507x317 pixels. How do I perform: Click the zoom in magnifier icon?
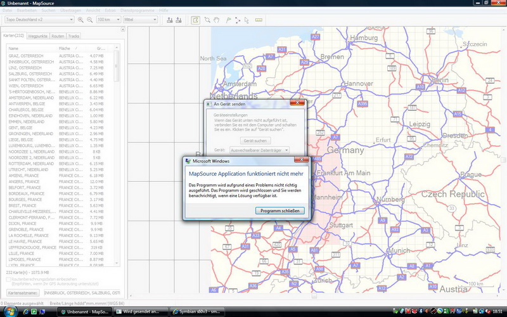(x=80, y=20)
